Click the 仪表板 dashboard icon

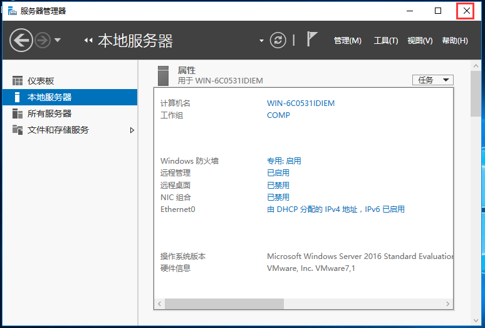18,81
